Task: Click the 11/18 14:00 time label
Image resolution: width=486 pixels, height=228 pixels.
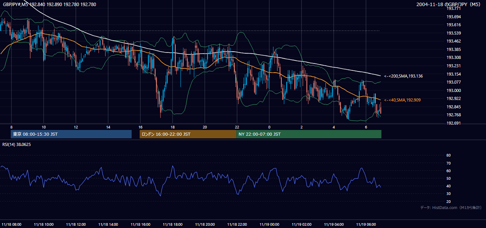Action: click(108, 224)
